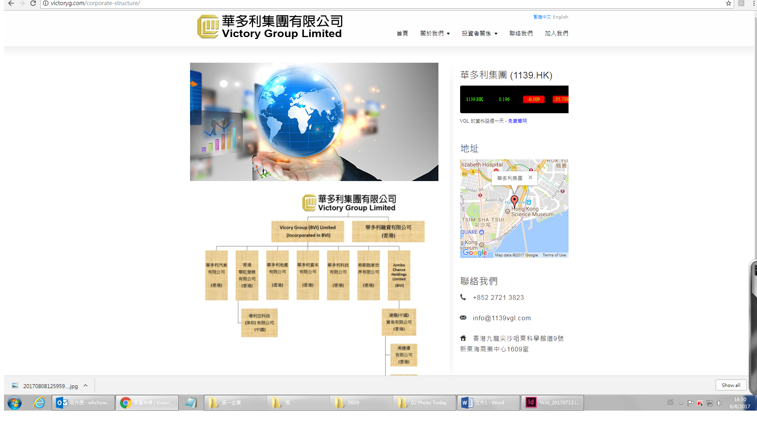
Task: Click the 聯絡我們 navigation item
Action: tap(521, 33)
